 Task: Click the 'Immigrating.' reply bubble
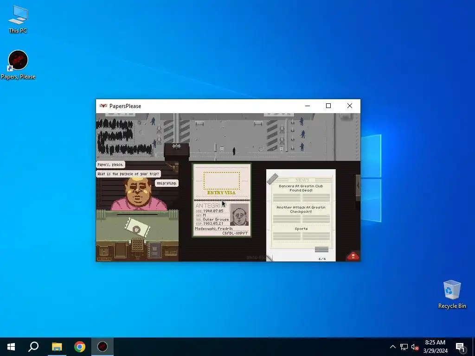167,183
